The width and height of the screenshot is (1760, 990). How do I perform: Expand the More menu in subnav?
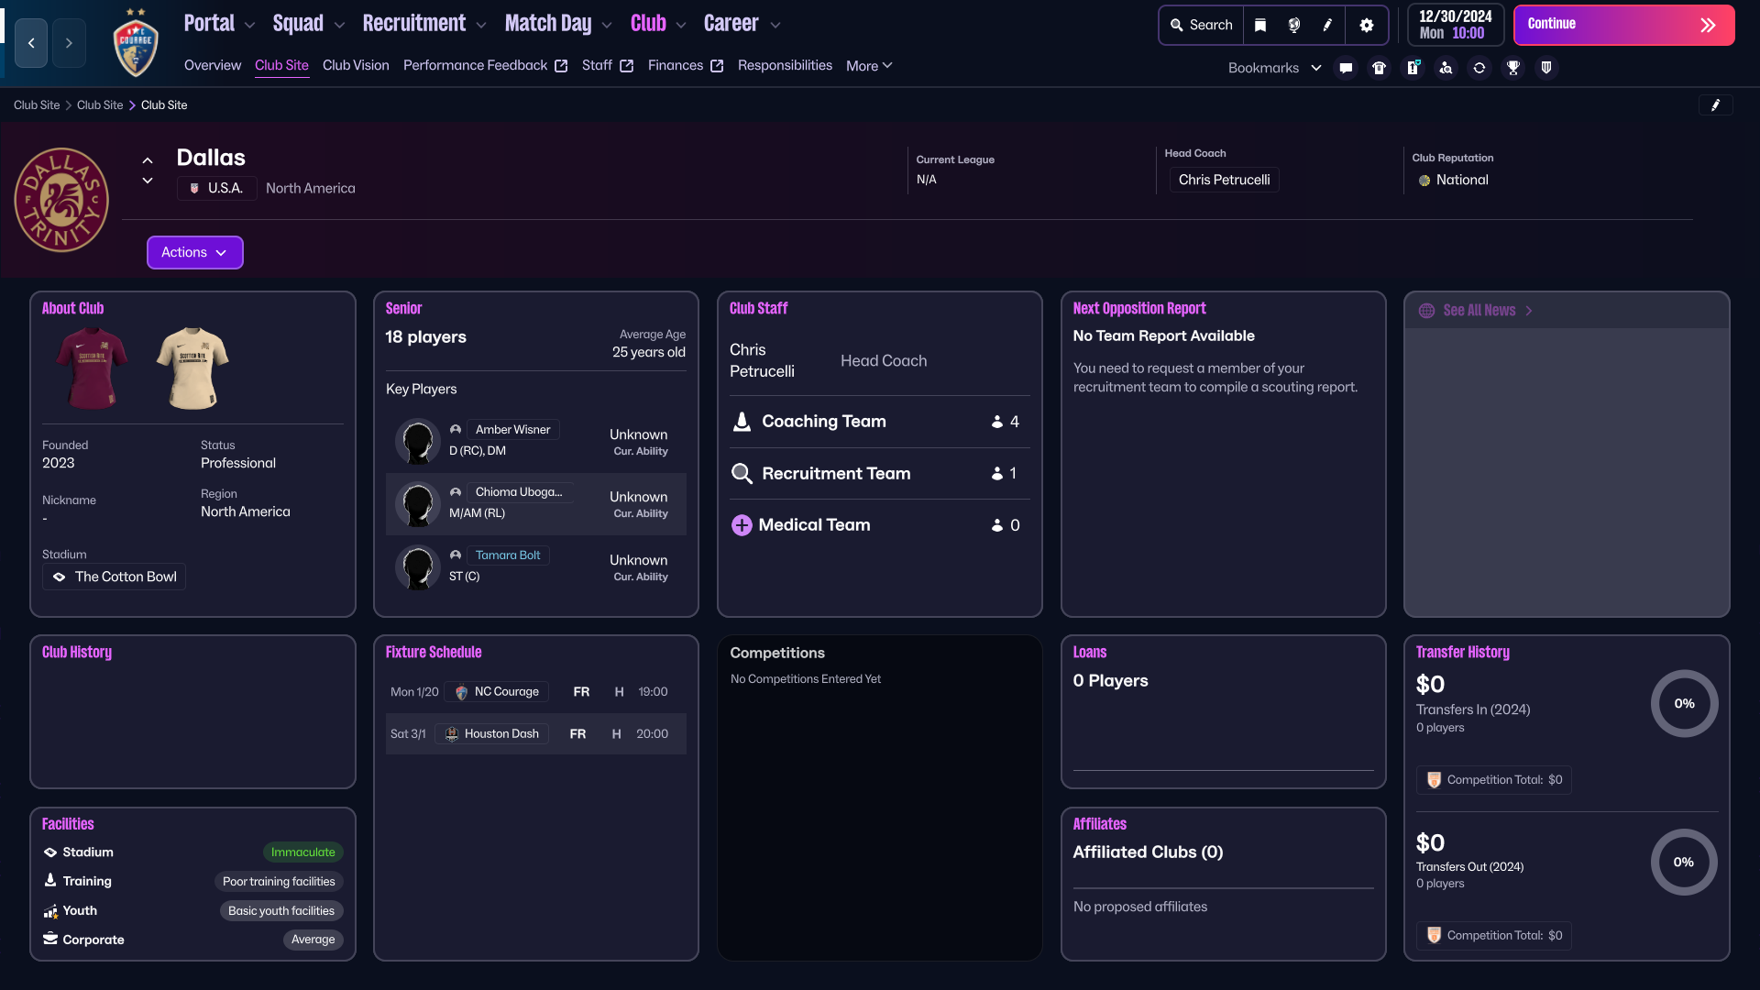868,66
